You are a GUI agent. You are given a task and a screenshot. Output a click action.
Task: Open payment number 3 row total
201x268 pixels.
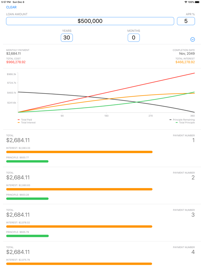point(18,215)
